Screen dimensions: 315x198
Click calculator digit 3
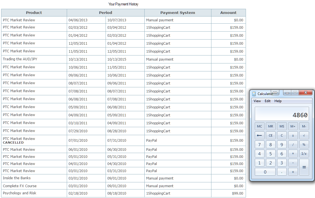coord(282,163)
